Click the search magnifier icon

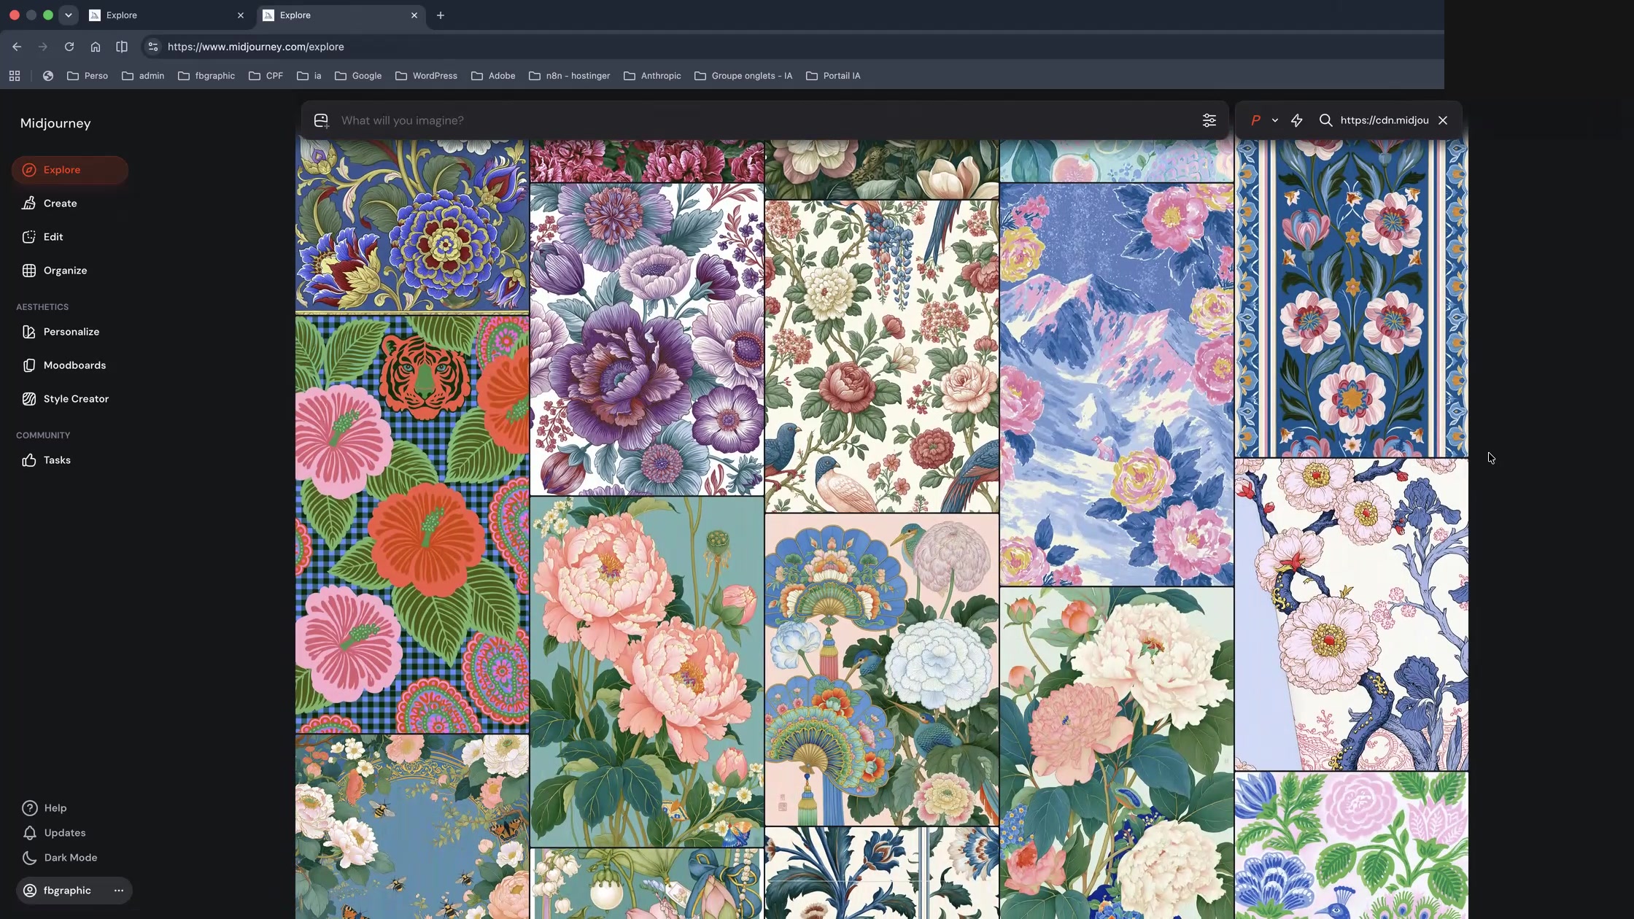point(1326,120)
